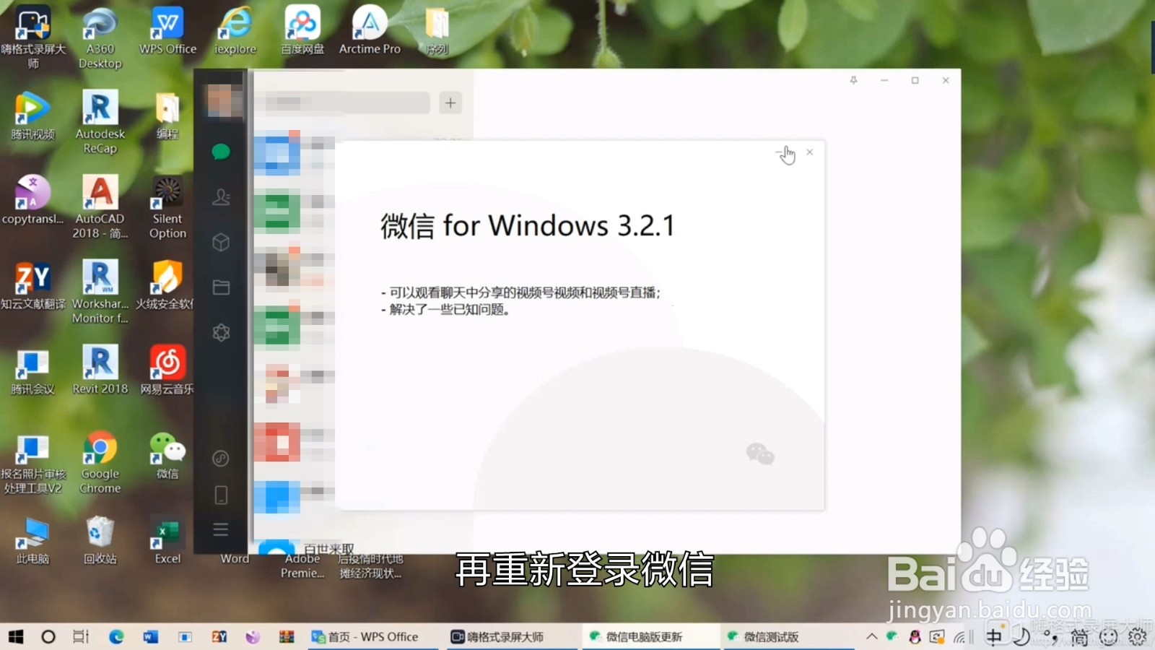Pin the WeChat window on top

tap(853, 80)
